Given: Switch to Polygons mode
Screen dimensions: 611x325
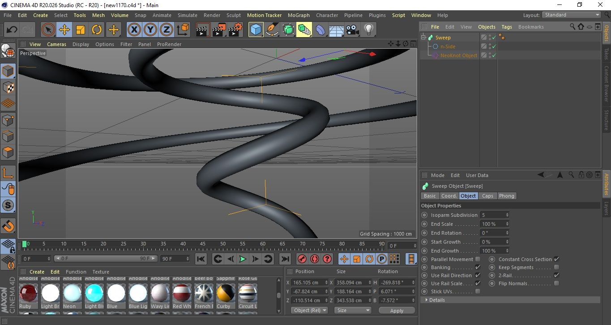Looking at the screenshot, I should [9, 152].
